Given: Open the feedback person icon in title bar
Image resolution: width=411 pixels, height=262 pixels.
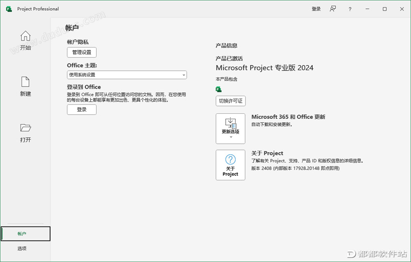Looking at the screenshot, I should [333, 9].
